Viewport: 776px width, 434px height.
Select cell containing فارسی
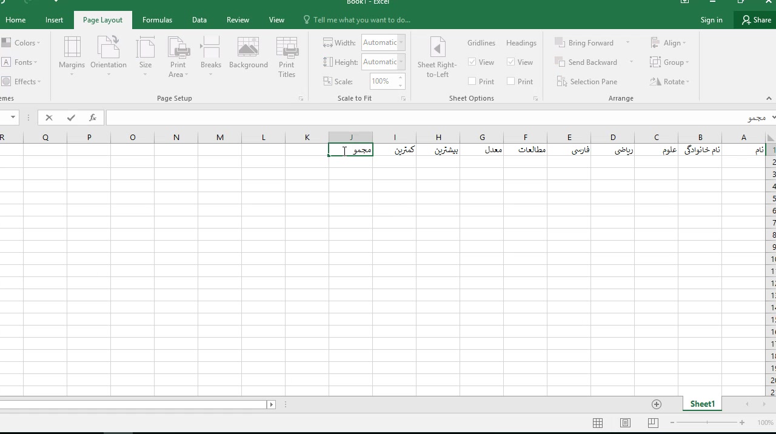click(569, 150)
